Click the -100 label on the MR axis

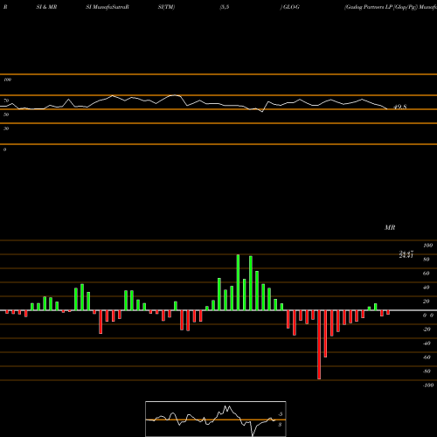428,385
